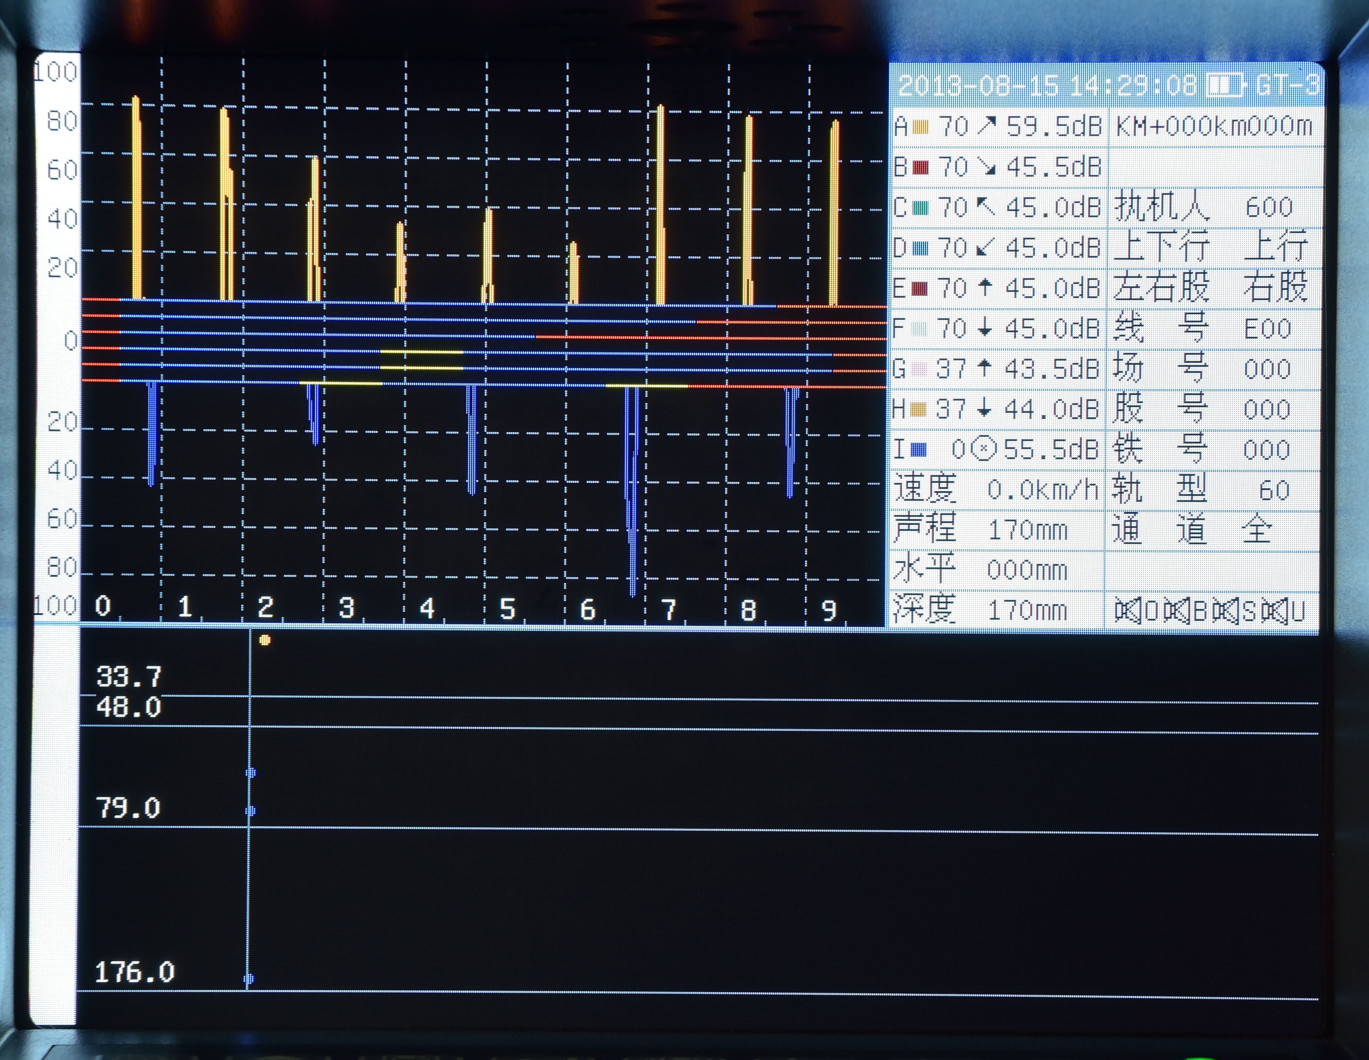The image size is (1369, 1060).
Task: Click the KM+000km000m mileage field
Action: (x=1214, y=127)
